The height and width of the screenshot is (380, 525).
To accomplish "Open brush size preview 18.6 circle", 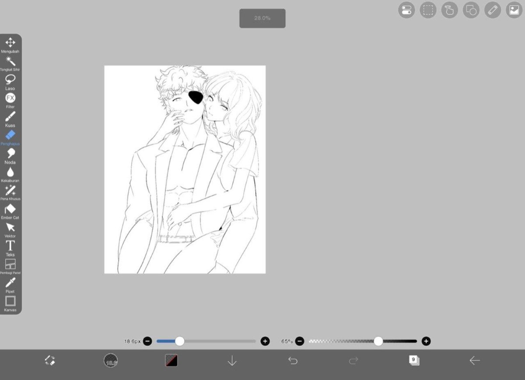I will (111, 361).
